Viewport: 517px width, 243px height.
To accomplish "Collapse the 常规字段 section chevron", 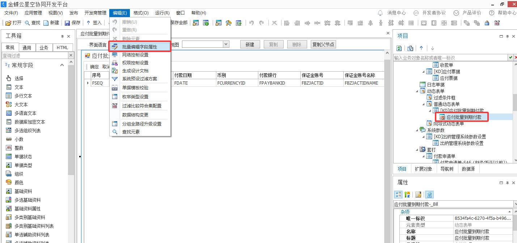I will (x=62, y=65).
